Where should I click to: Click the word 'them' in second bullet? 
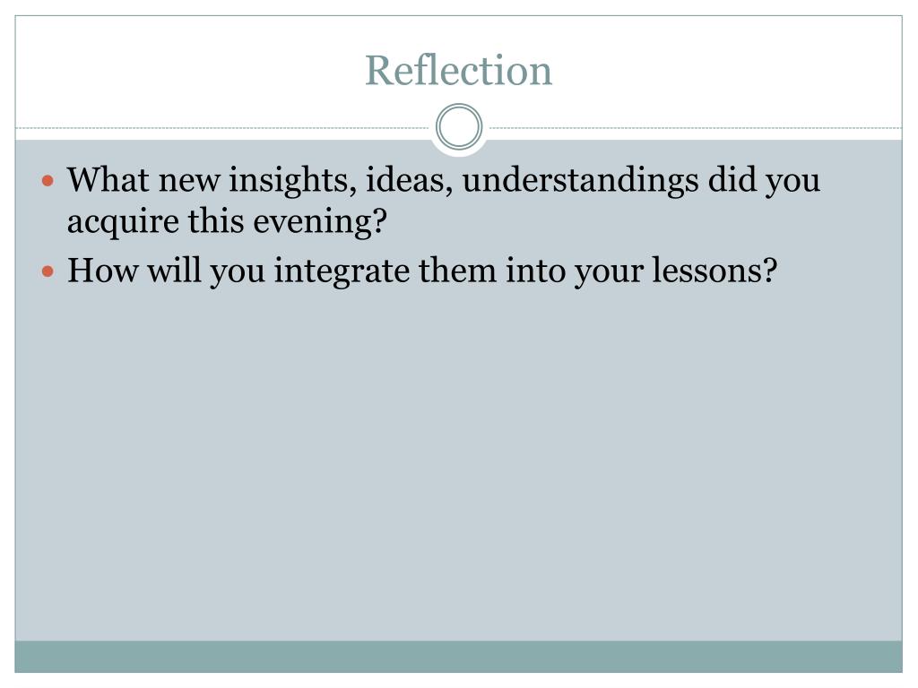[x=457, y=271]
